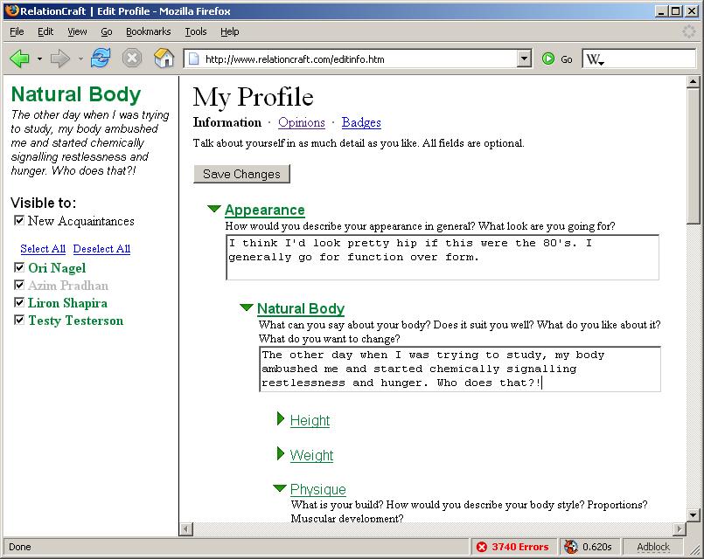This screenshot has height=559, width=704.
Task: Click into the Natural Body text area
Action: pyautogui.click(x=460, y=369)
